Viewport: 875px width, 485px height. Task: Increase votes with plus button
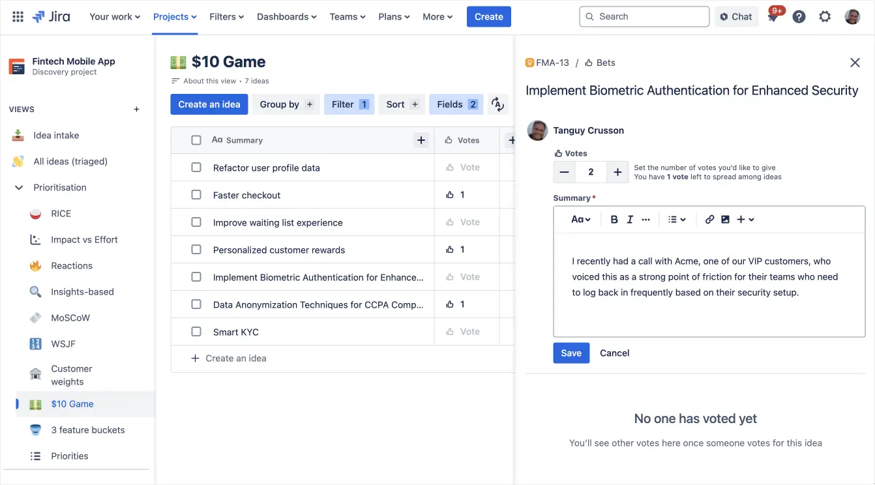[617, 172]
